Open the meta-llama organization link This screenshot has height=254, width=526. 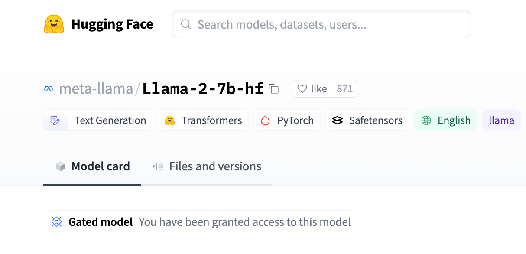pyautogui.click(x=96, y=89)
